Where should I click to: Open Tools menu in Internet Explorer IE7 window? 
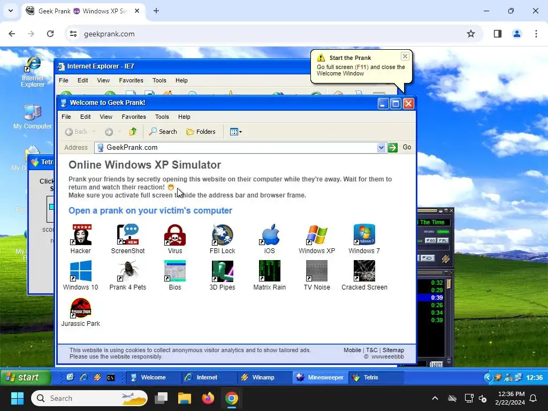(159, 80)
